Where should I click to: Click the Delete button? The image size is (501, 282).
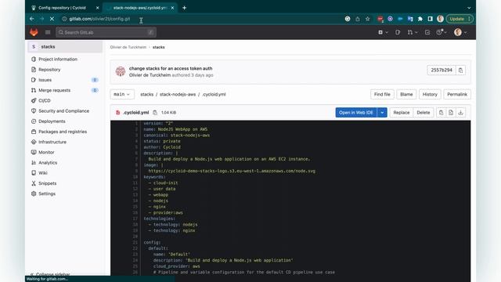[424, 113]
